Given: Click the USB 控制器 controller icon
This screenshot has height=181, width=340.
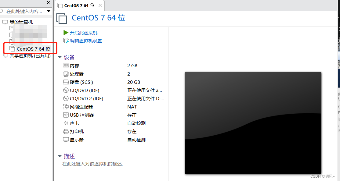Looking at the screenshot, I should click(66, 115).
